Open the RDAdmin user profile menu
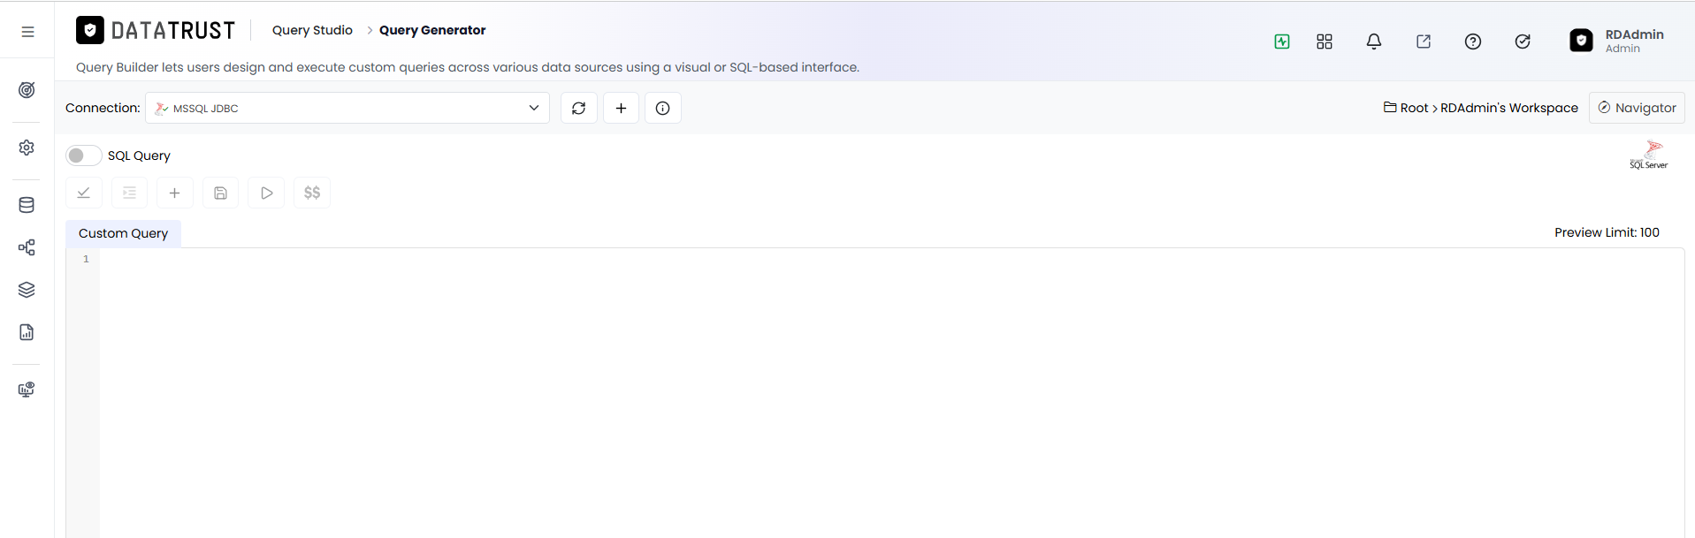 coord(1617,41)
